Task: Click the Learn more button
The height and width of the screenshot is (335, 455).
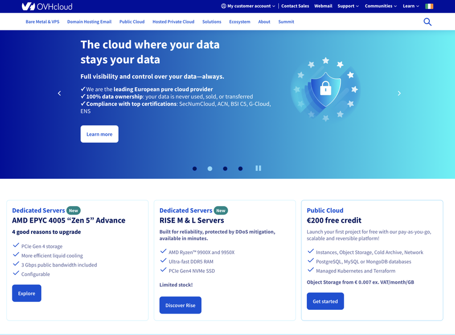Action: 99,134
